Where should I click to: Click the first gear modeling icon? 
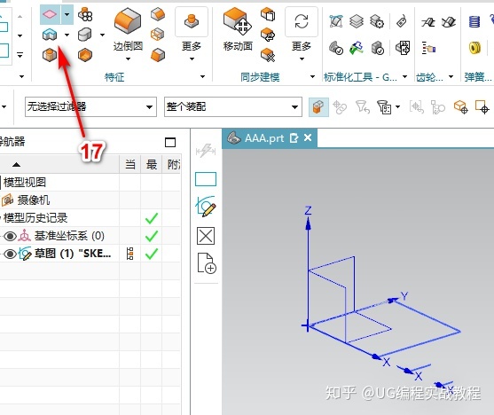[427, 22]
